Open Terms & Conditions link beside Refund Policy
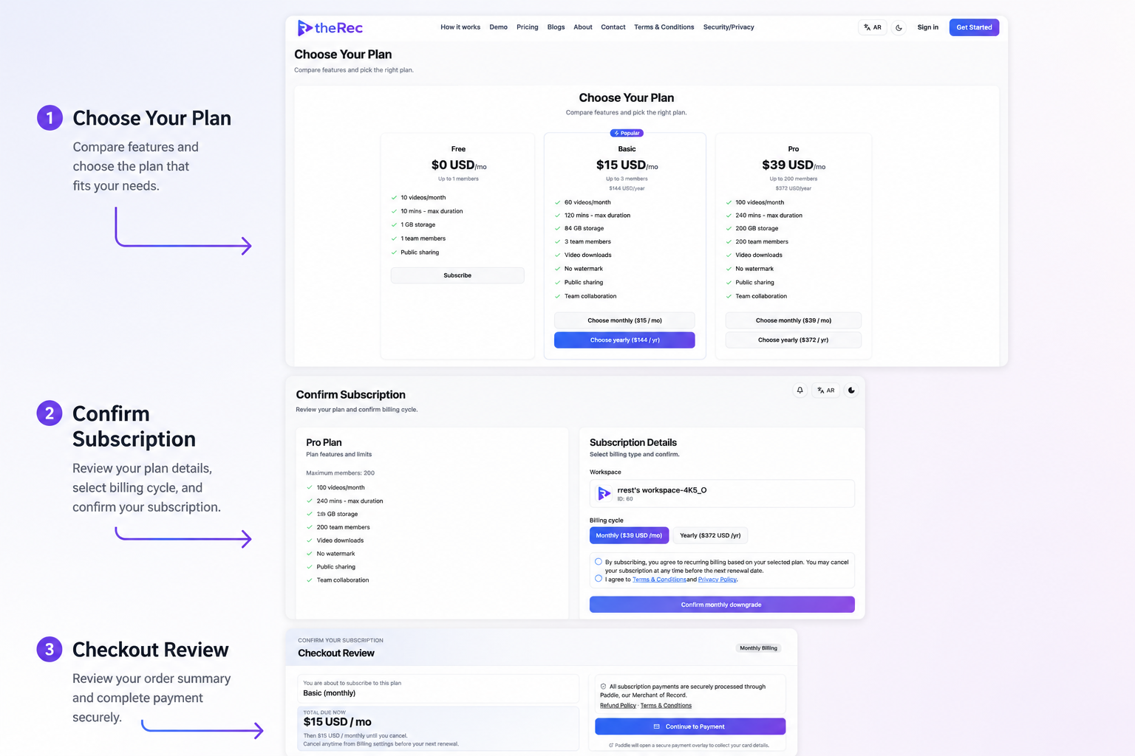 [666, 706]
